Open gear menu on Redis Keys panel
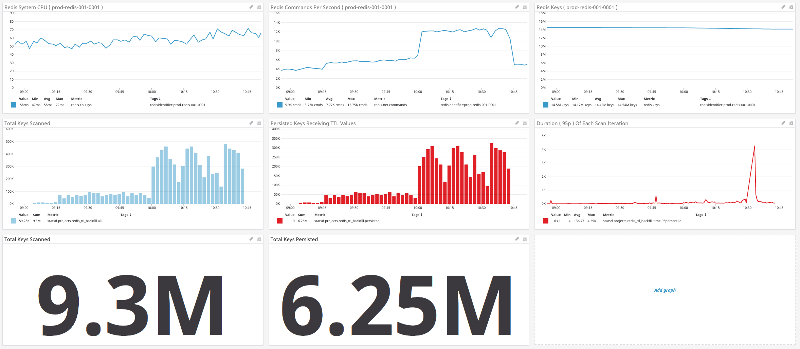This screenshot has height=349, width=800. [x=791, y=7]
